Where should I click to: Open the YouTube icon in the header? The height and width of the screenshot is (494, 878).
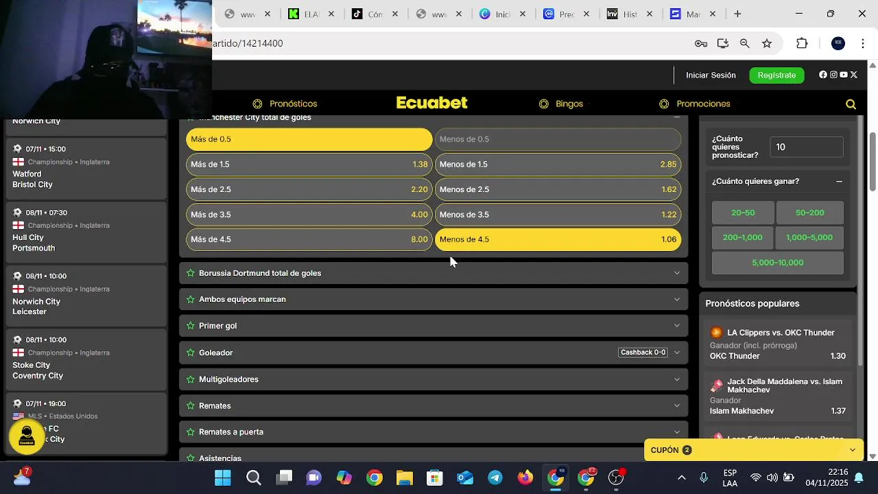844,75
